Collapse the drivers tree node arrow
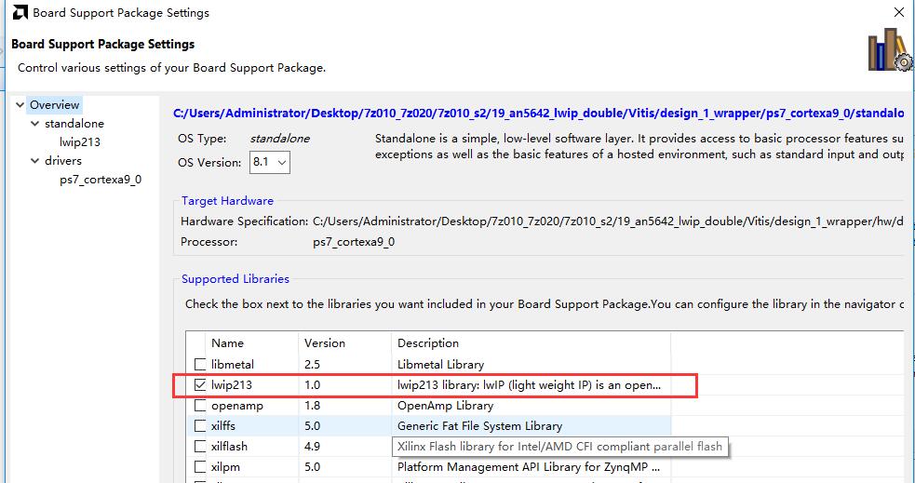The width and height of the screenshot is (915, 483). (x=35, y=161)
